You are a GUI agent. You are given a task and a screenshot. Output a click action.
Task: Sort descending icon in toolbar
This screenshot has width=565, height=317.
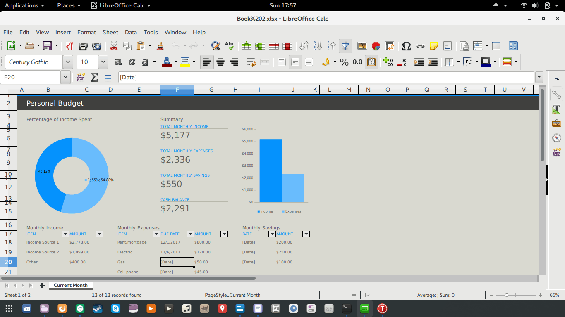332,46
